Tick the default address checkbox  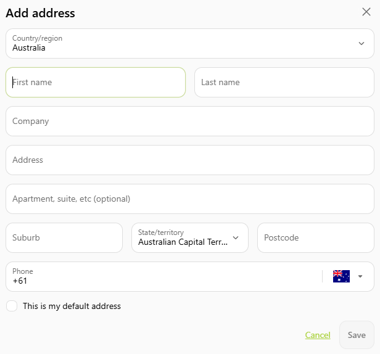(12, 306)
